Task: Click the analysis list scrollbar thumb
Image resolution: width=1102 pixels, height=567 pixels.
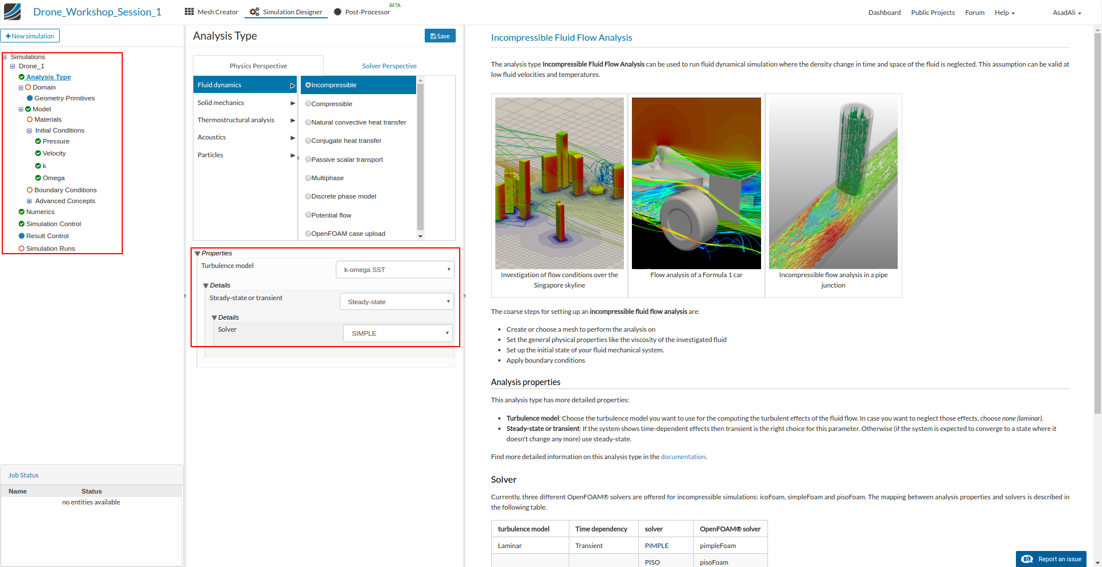Action: click(x=420, y=156)
